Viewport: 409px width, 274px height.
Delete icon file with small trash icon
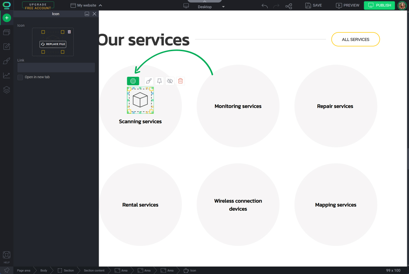[x=69, y=32]
